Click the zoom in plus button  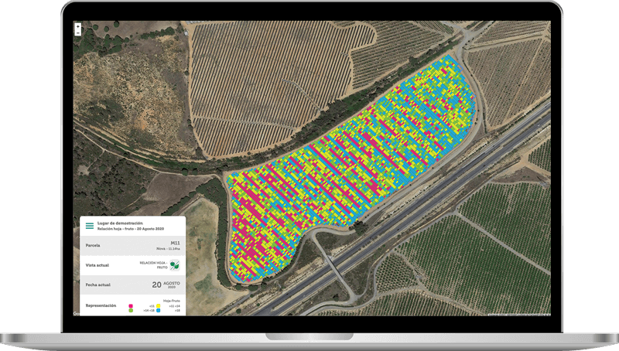click(77, 26)
